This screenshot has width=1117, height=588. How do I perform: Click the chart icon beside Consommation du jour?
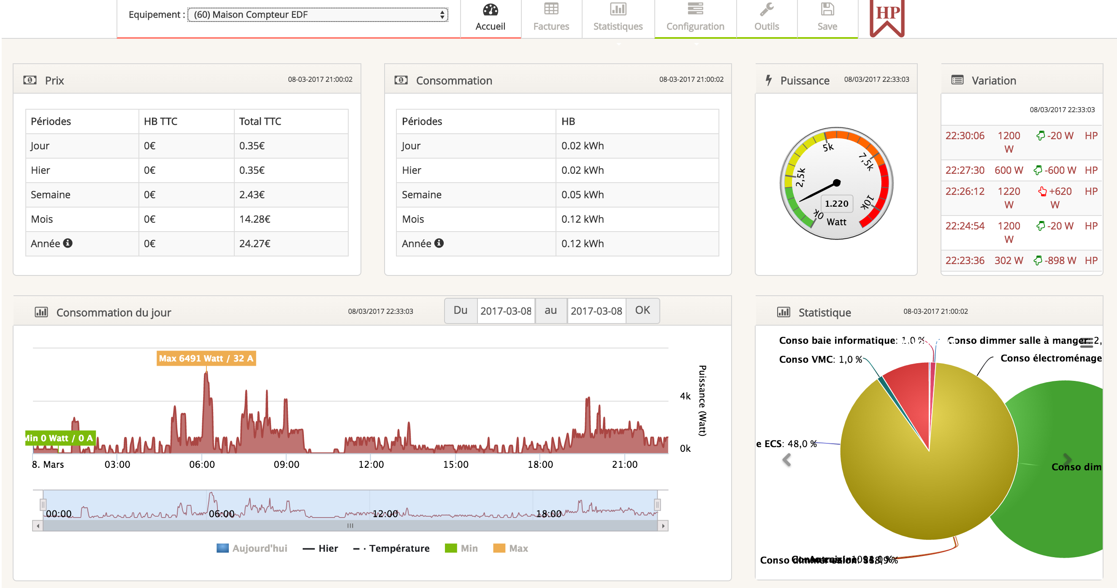point(41,312)
